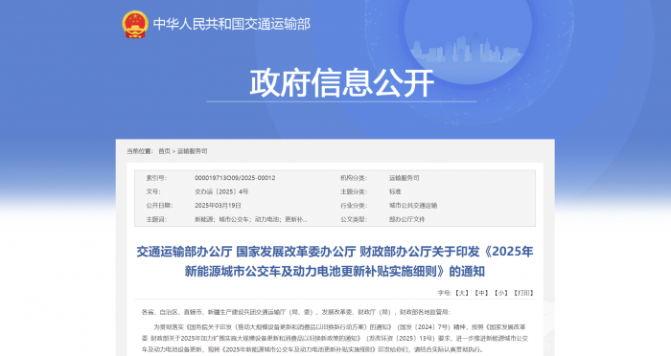Screen dimensions: 671x356
Task: Set font size to 大
Action: pos(462,293)
